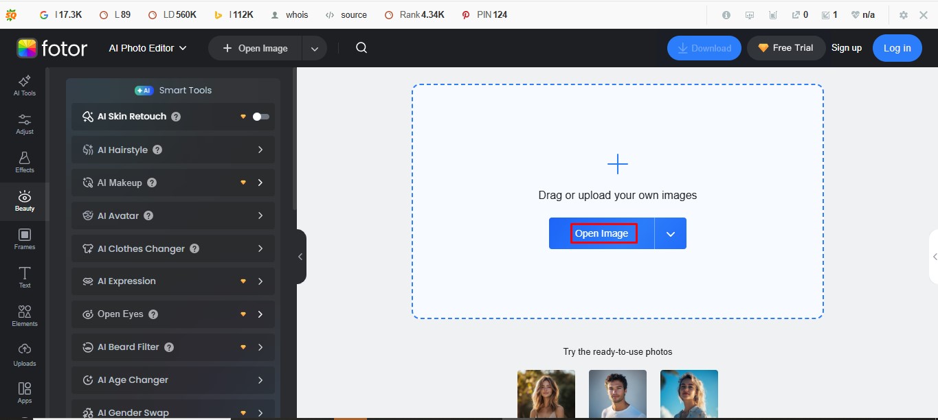Screen dimensions: 938x420
Task: Expand the AI Avatar tool
Action: (x=260, y=215)
